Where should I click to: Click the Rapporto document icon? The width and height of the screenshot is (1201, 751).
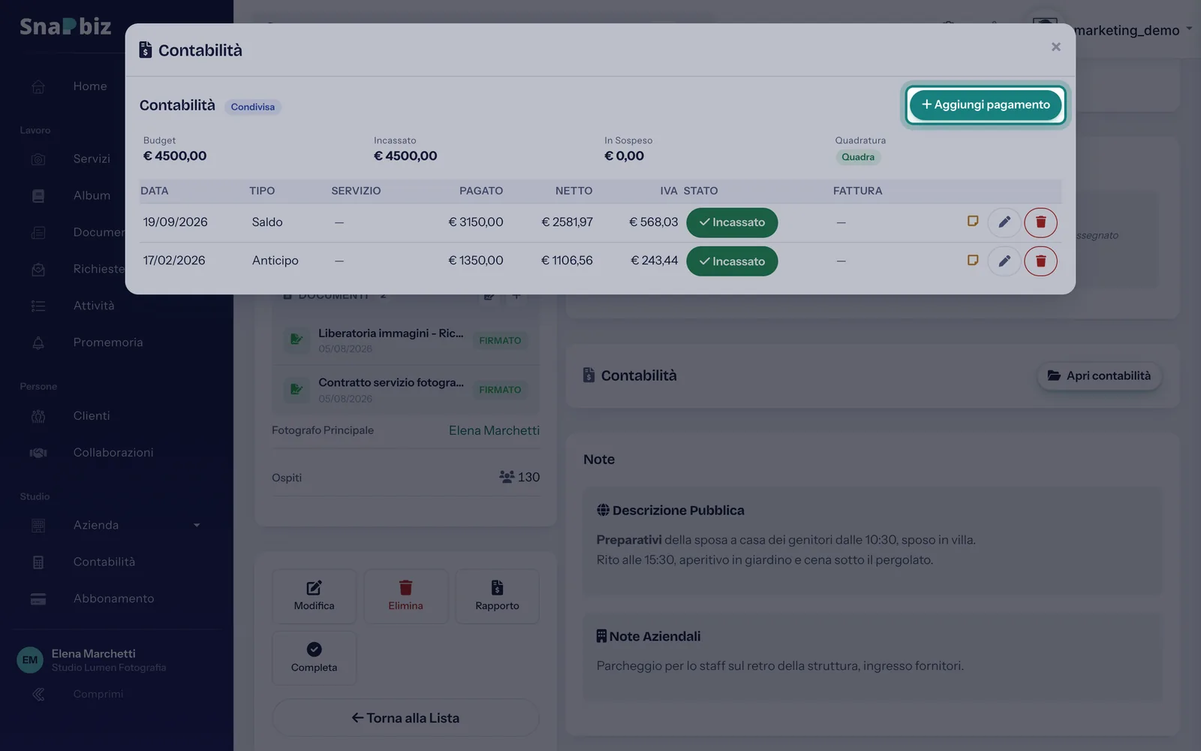(497, 587)
